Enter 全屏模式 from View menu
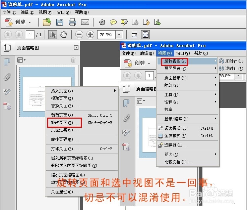 (187, 136)
